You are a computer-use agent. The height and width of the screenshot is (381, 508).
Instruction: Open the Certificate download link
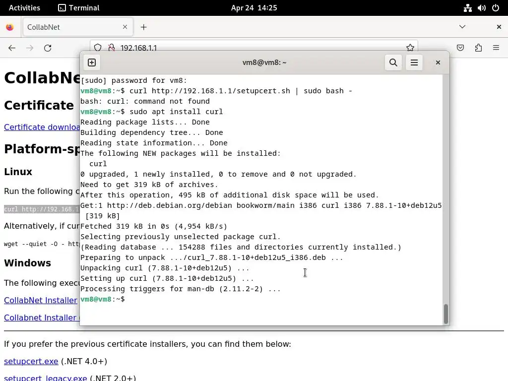pos(42,127)
